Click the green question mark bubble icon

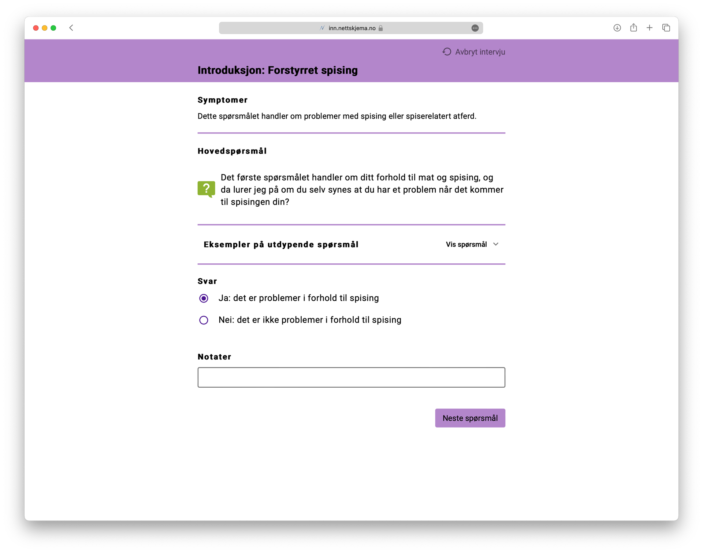[207, 189]
